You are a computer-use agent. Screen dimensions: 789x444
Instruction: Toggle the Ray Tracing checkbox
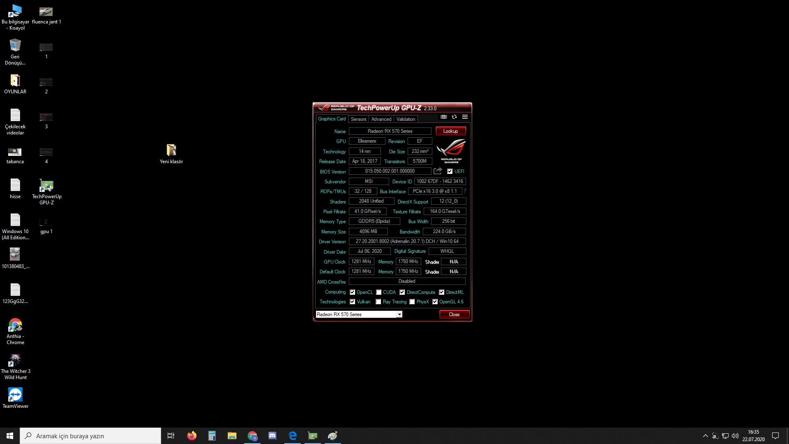pyautogui.click(x=378, y=302)
